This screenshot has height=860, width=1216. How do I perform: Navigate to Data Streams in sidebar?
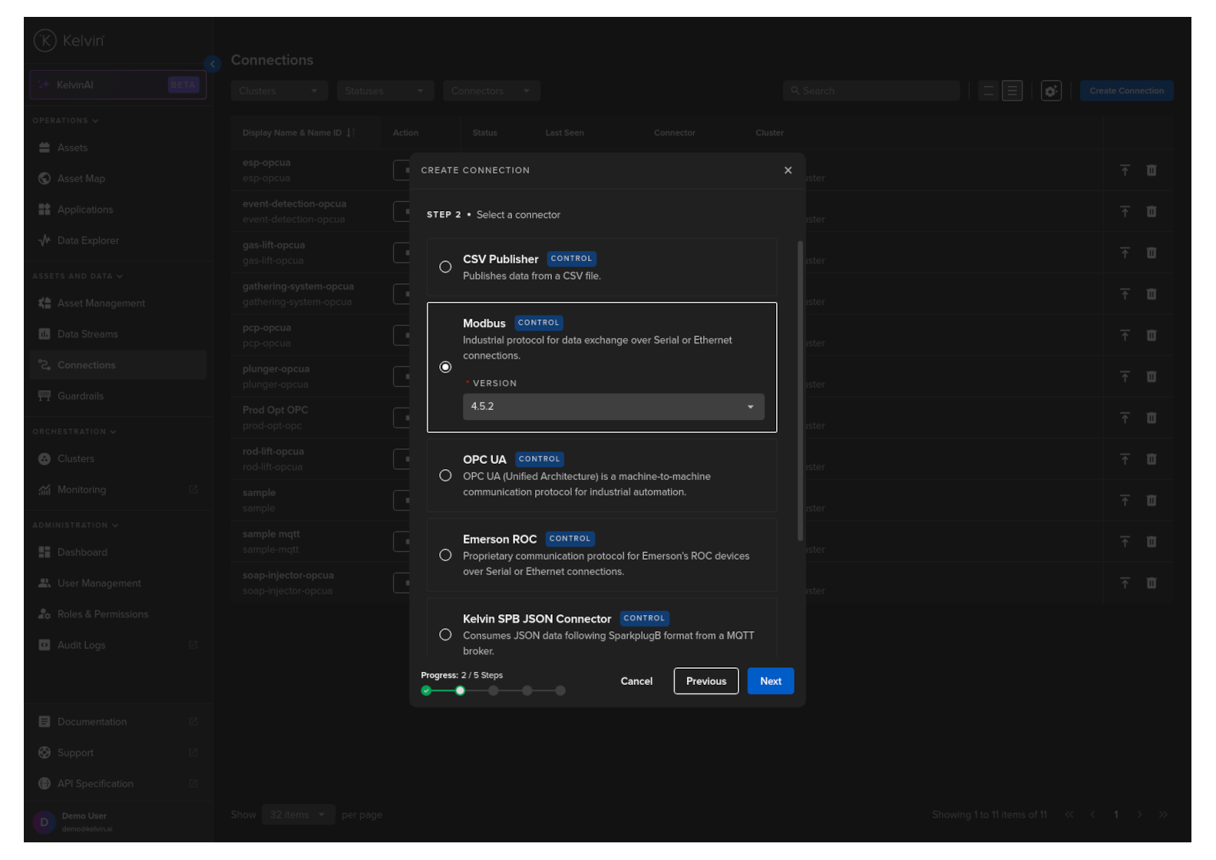[88, 334]
